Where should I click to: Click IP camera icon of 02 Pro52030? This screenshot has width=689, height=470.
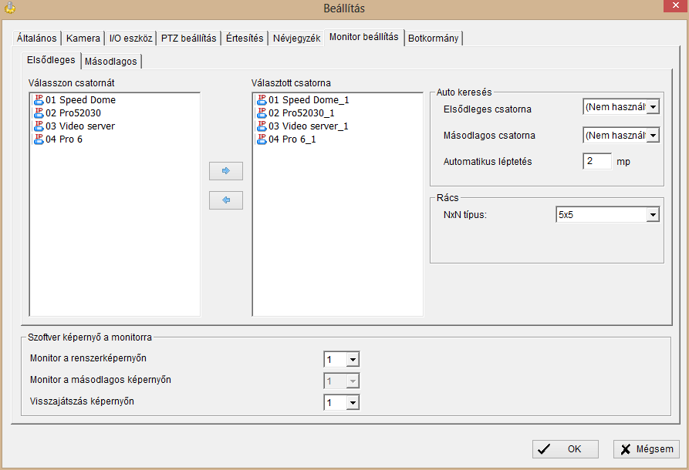[x=39, y=113]
